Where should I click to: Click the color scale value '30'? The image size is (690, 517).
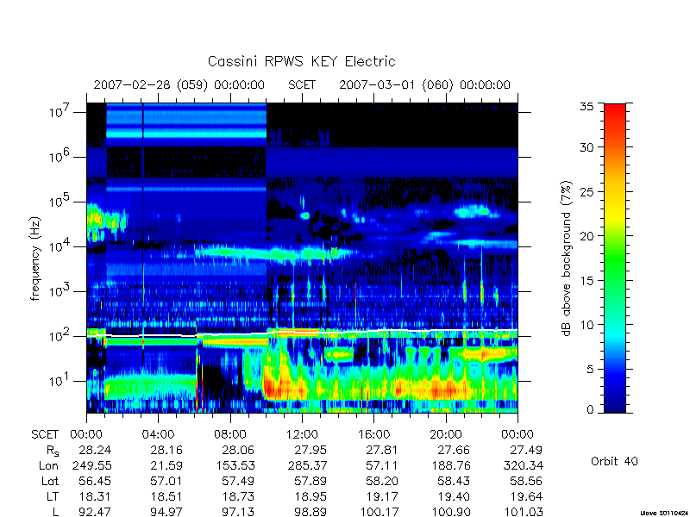pos(586,147)
